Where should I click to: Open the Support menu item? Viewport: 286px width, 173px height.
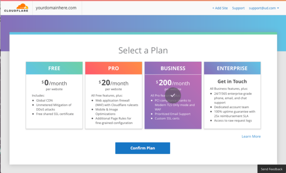tap(238, 8)
